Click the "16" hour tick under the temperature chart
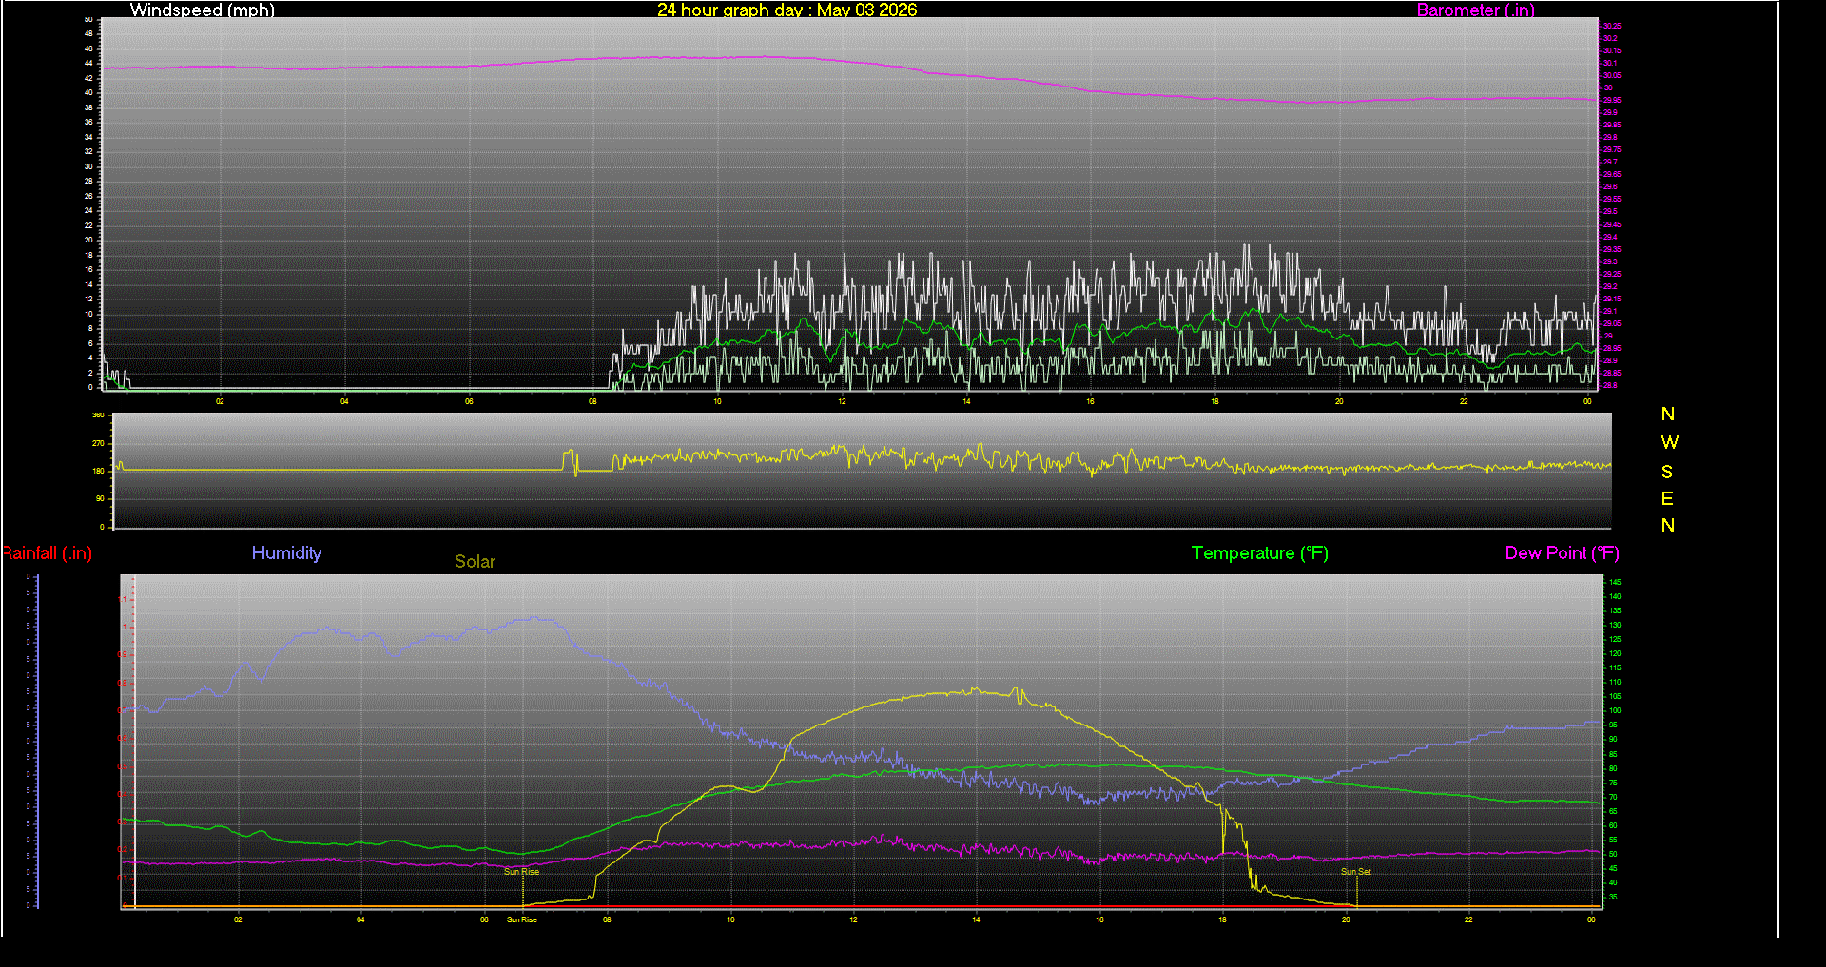Image resolution: width=1826 pixels, height=967 pixels. tap(1099, 919)
